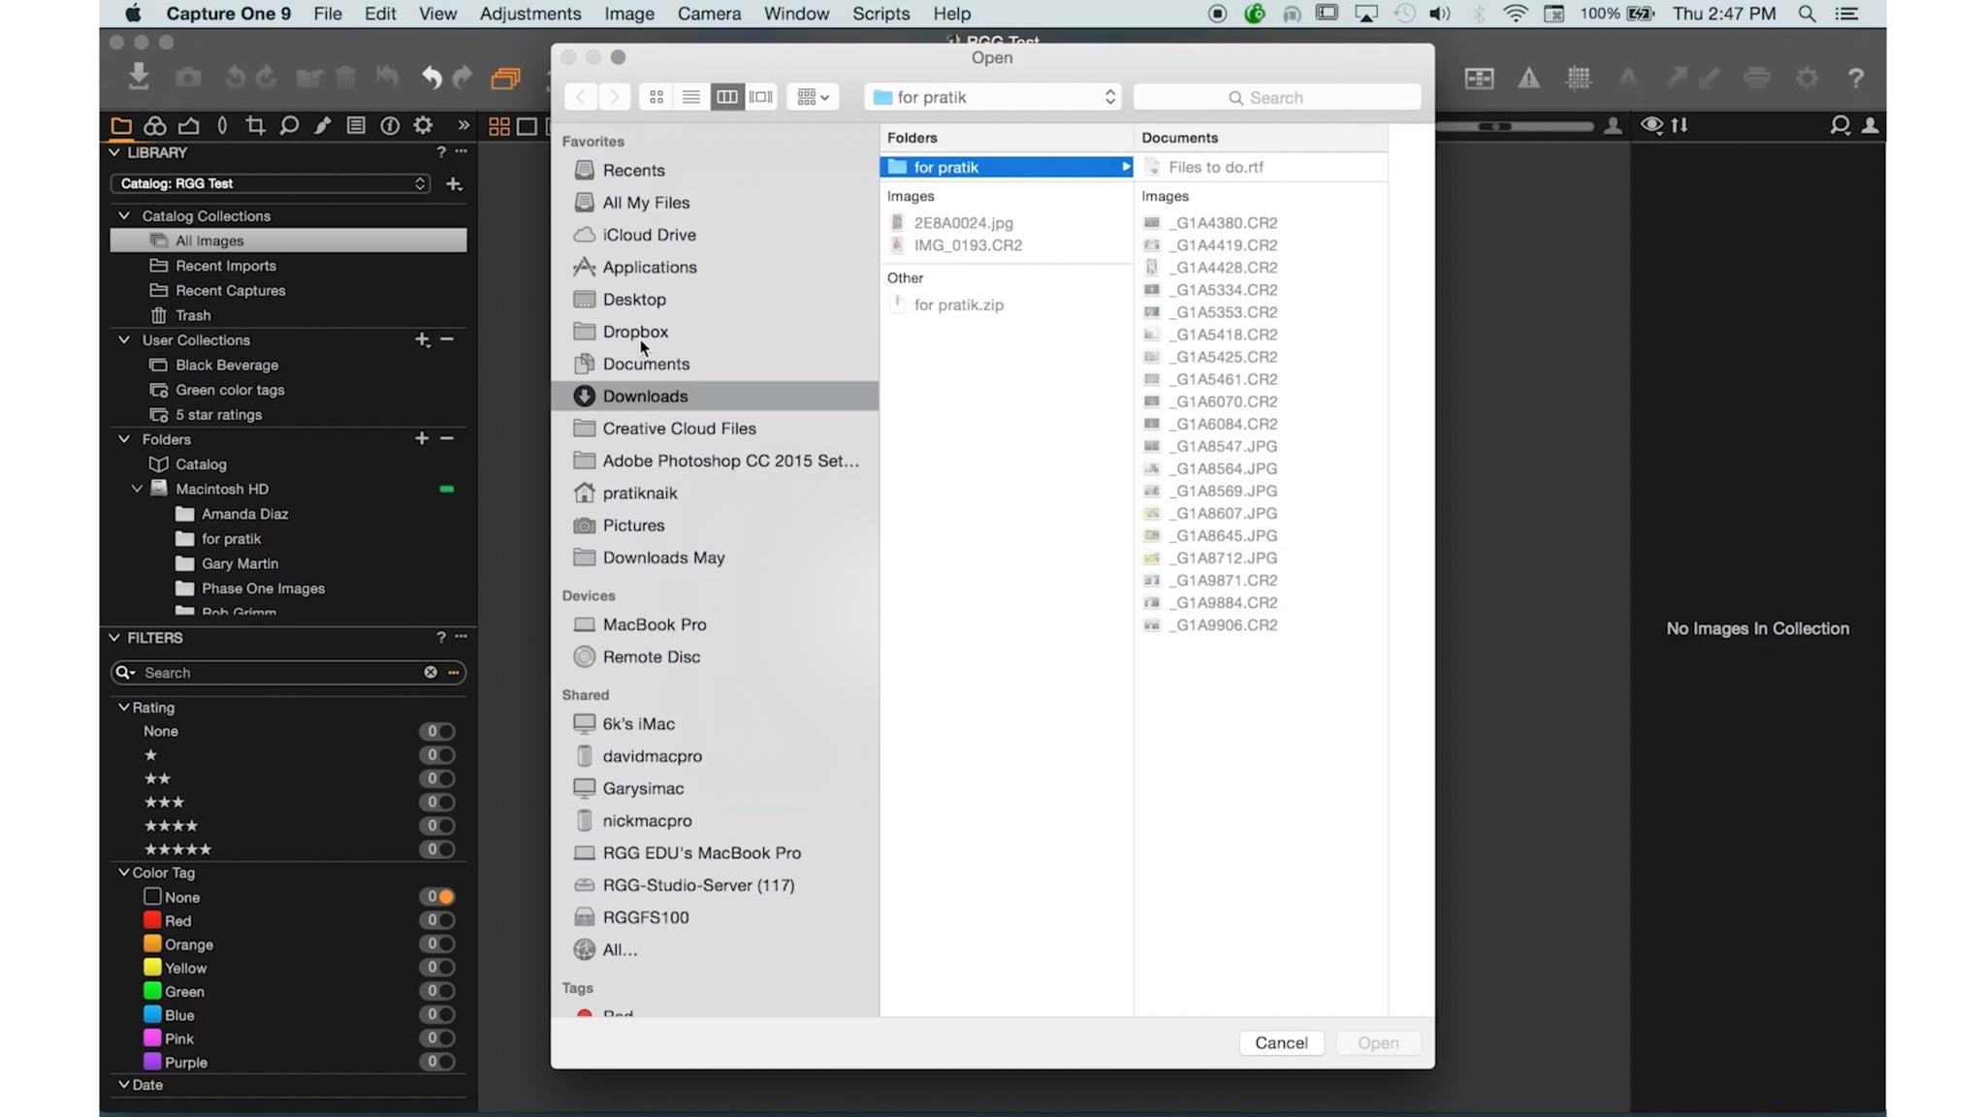The width and height of the screenshot is (1986, 1117).
Task: Open the Output settings gear tool tab
Action: 423,125
